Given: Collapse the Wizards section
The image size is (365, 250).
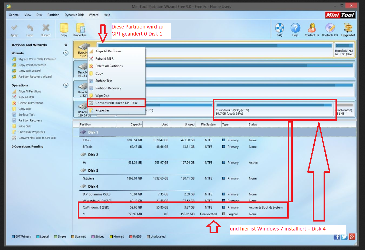Looking at the screenshot, I should pos(66,53).
